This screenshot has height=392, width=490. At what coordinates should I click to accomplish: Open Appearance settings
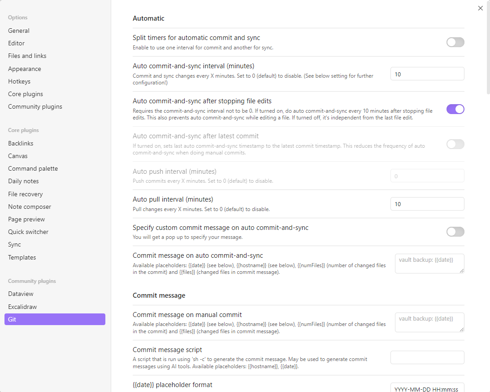[x=25, y=69]
